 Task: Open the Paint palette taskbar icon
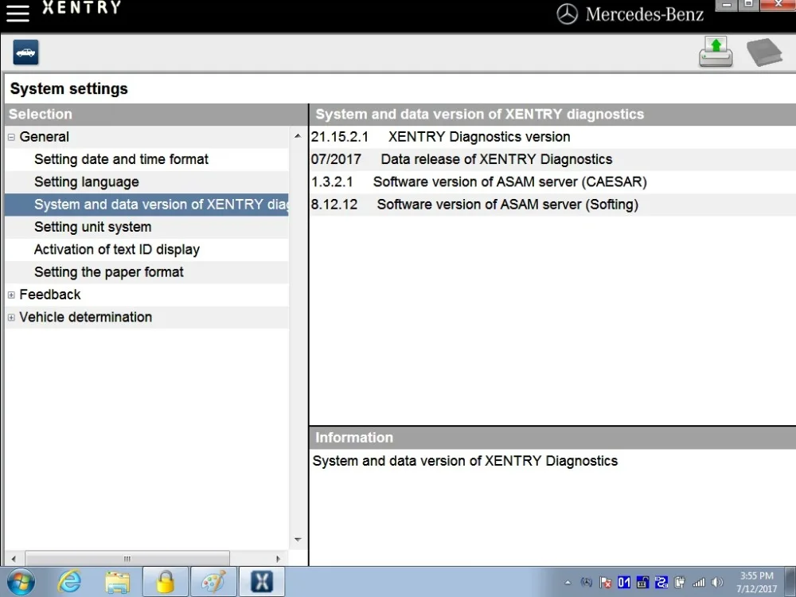tap(213, 582)
